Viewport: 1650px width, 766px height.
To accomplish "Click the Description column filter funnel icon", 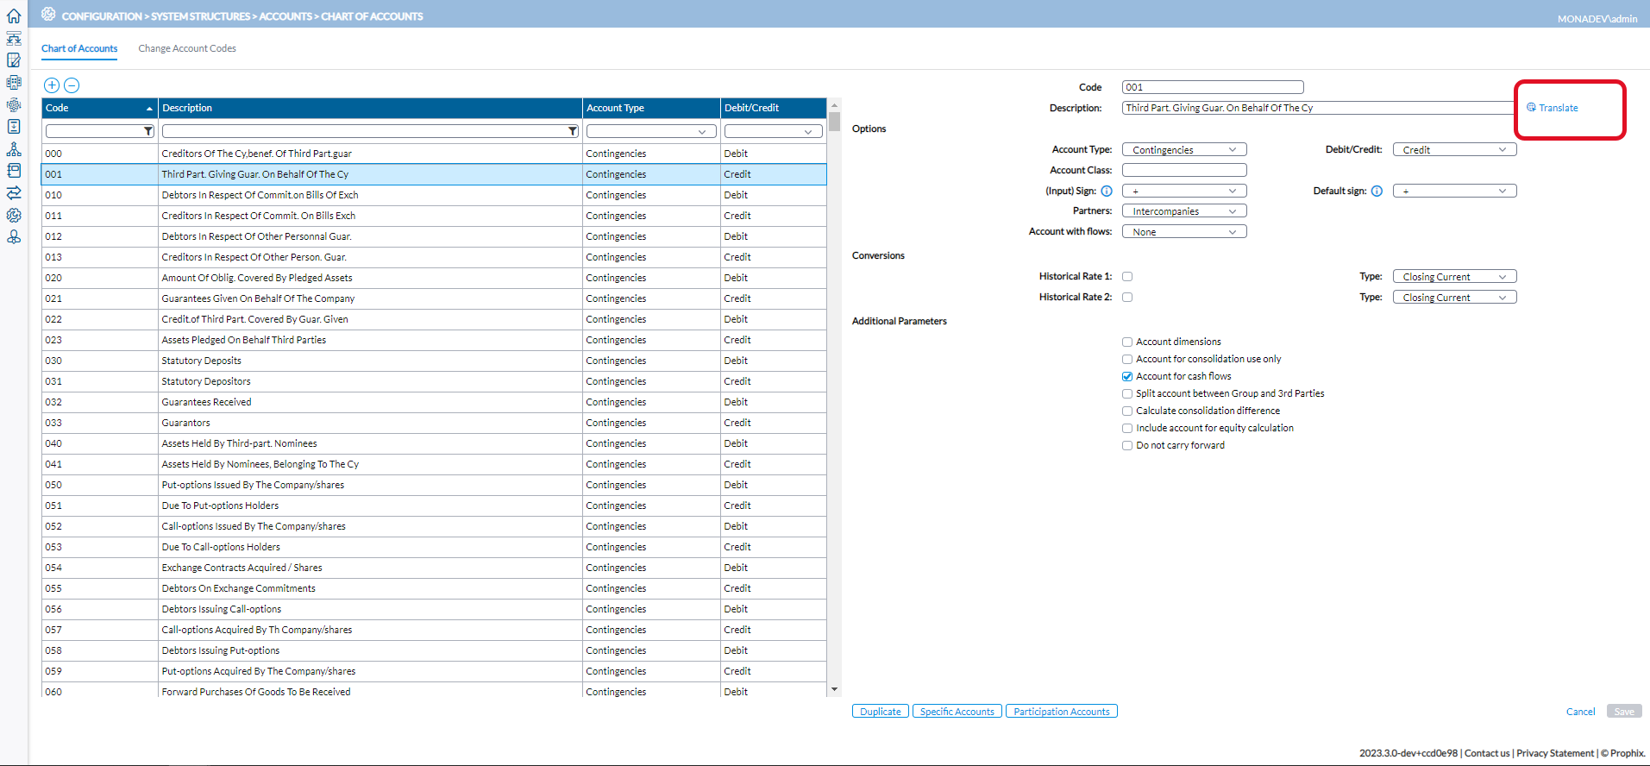I will coord(573,131).
